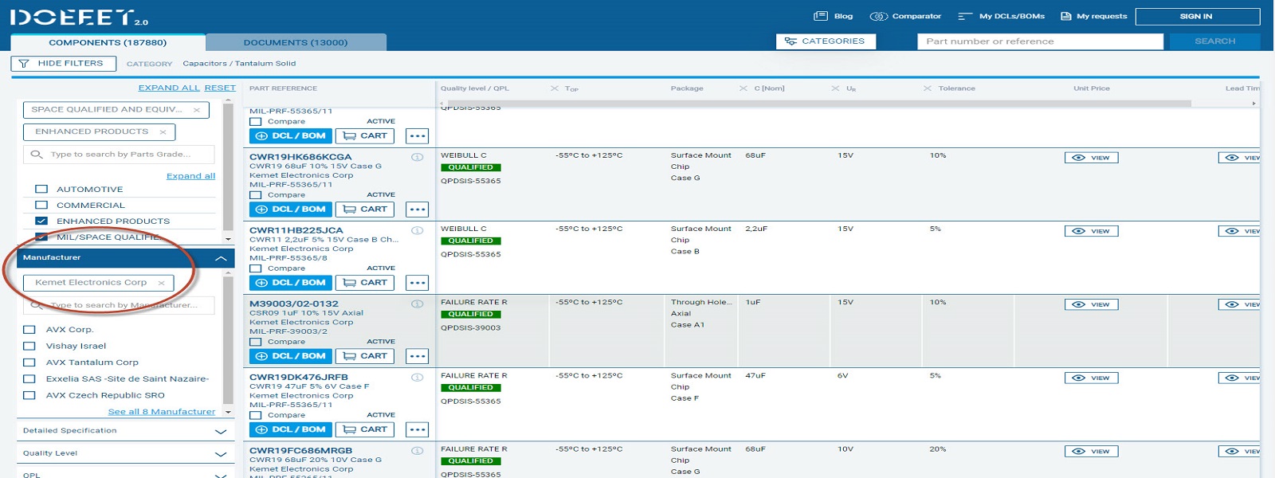Open info icon for CWR19FC686MRGB
The height and width of the screenshot is (478, 1275).
coord(417,450)
